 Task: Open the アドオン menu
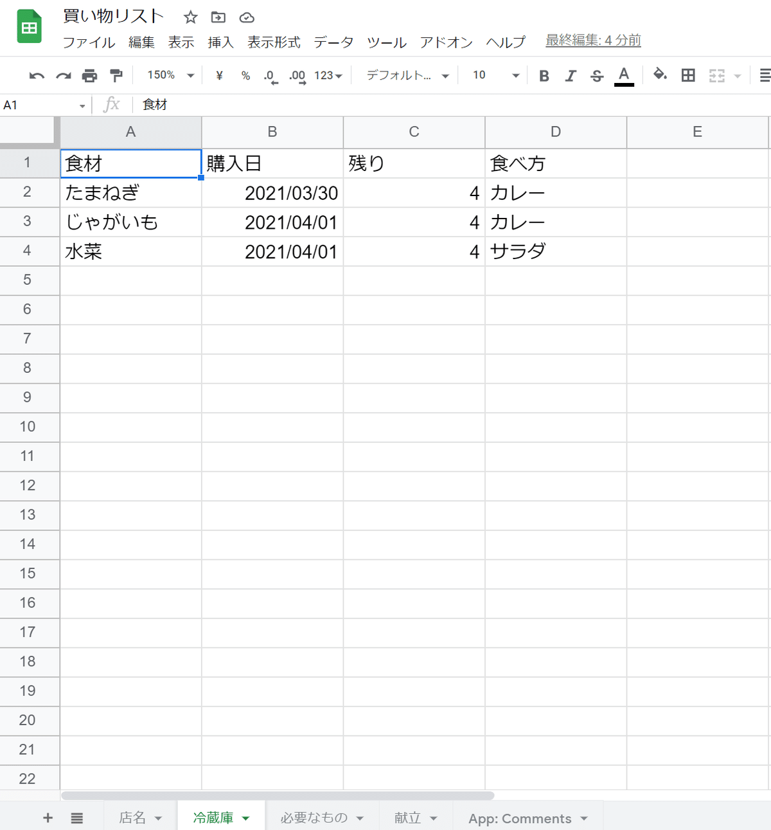pyautogui.click(x=447, y=42)
